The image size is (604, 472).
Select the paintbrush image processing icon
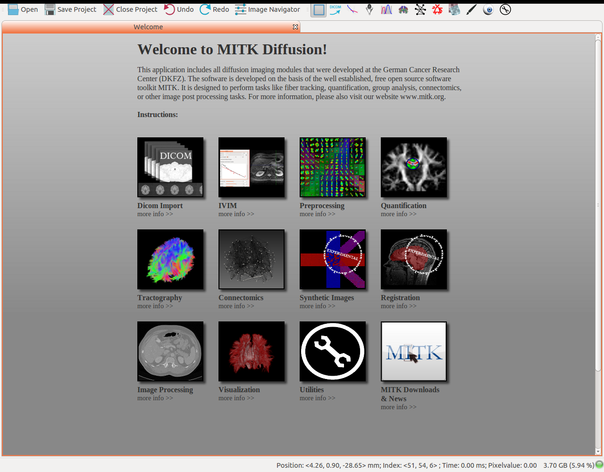tap(471, 9)
